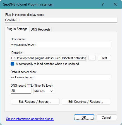The image size is (122, 125).
Task: Click the Test button for the data file
Action: click(x=104, y=58)
